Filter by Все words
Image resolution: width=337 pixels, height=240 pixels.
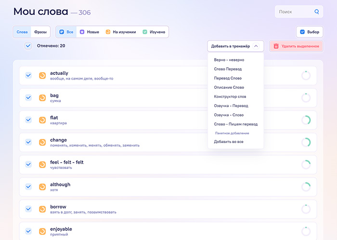point(66,32)
